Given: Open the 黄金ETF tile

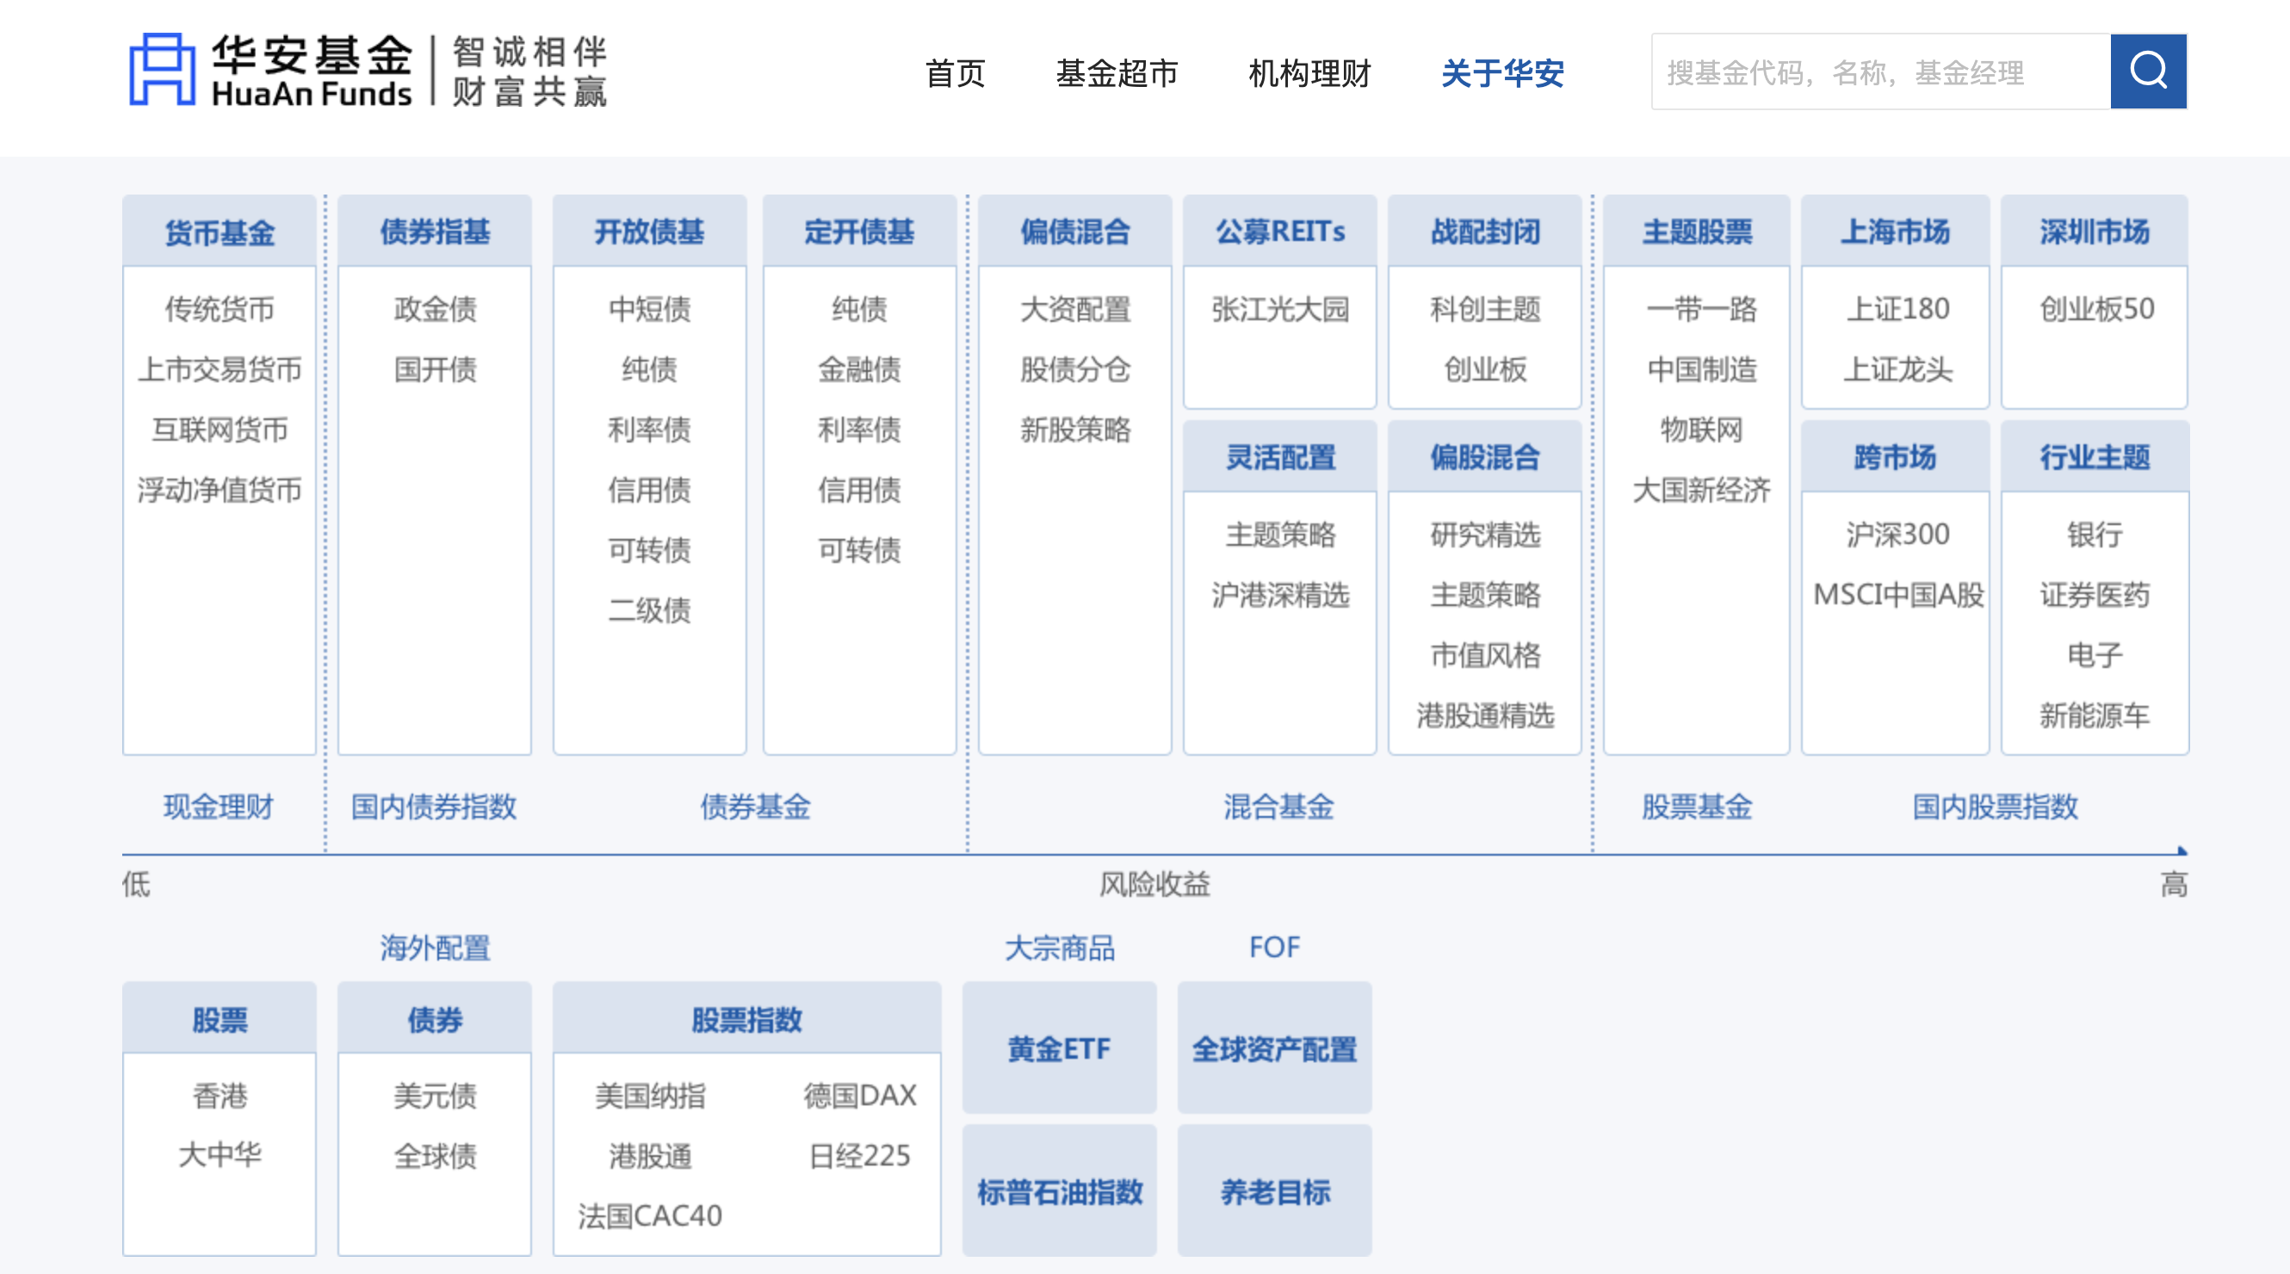Looking at the screenshot, I should tap(1059, 1048).
